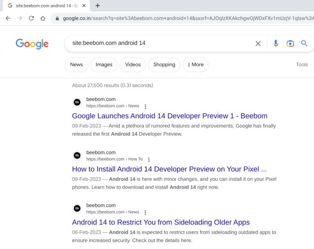Open How to Install Android 14 Developer Preview link
The height and width of the screenshot is (249, 314).
(x=169, y=169)
